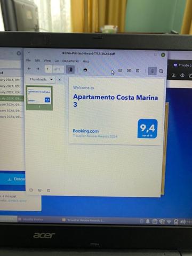The width and height of the screenshot is (192, 256).
Task: Open the Thumbnails dropdown in the side pane
Action: tap(41, 79)
